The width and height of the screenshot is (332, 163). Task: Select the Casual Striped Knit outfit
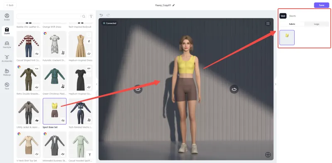(x=29, y=44)
